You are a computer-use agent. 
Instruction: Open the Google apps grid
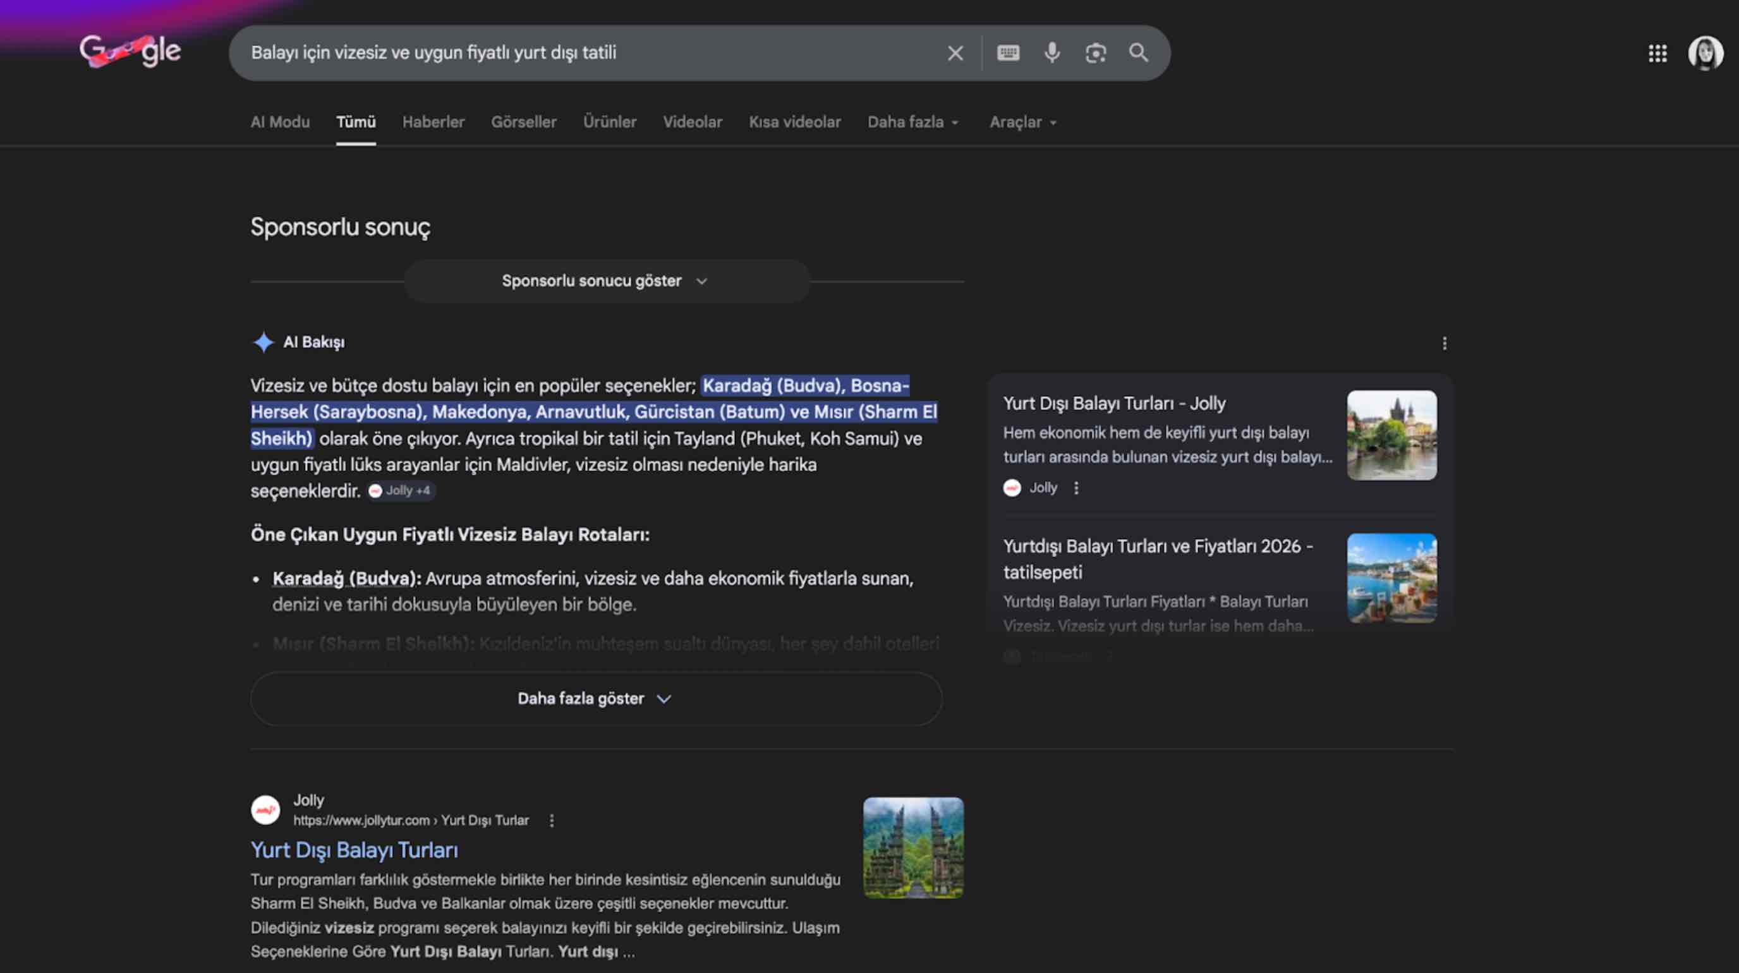point(1657,53)
